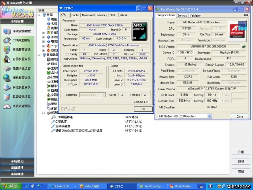This screenshot has height=190, width=253.
Task: Click the ATI Radeon logo in GPU-Z
Action: 237,31
